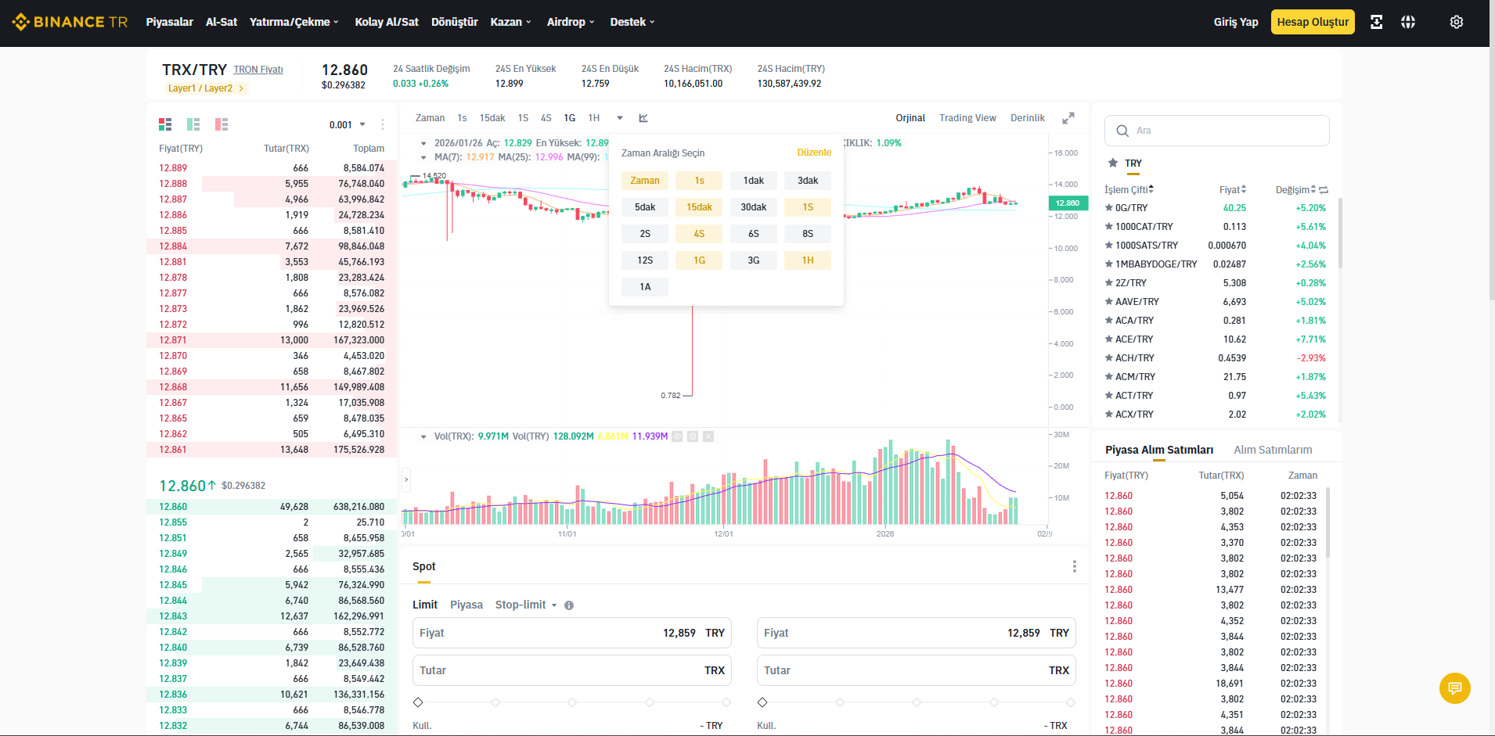Open order book precision 0.001 dropdown
Image resolution: width=1495 pixels, height=736 pixels.
pos(347,125)
